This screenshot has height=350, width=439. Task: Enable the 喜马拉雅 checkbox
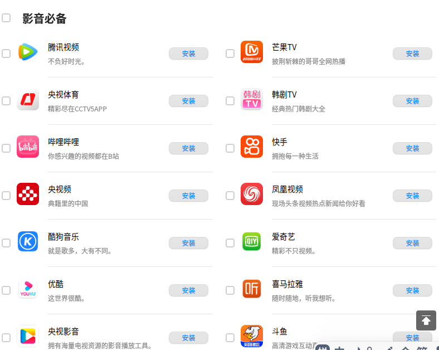tap(230, 290)
